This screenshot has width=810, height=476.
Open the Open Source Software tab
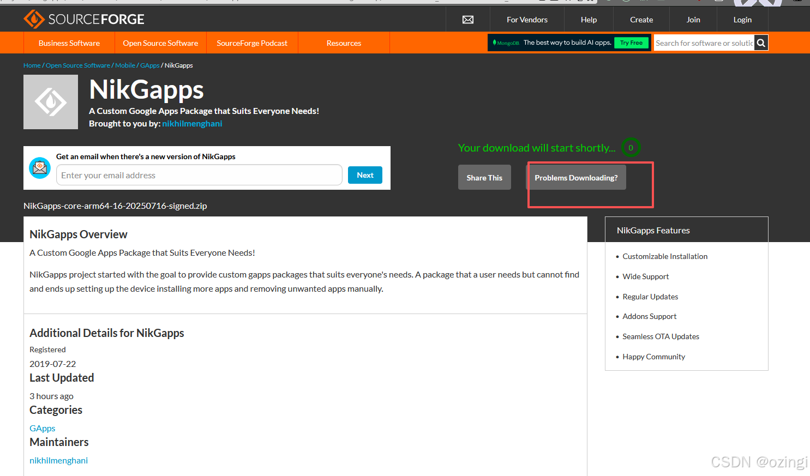pos(160,43)
